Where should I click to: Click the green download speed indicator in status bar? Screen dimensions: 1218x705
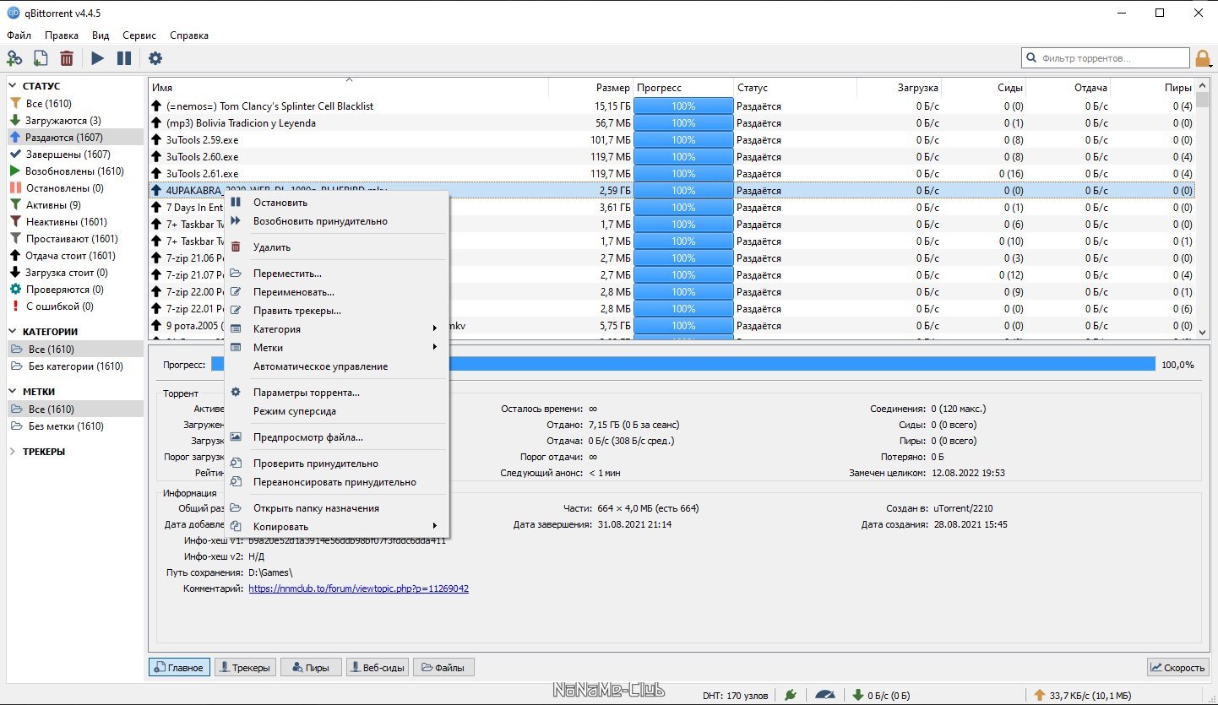point(882,695)
